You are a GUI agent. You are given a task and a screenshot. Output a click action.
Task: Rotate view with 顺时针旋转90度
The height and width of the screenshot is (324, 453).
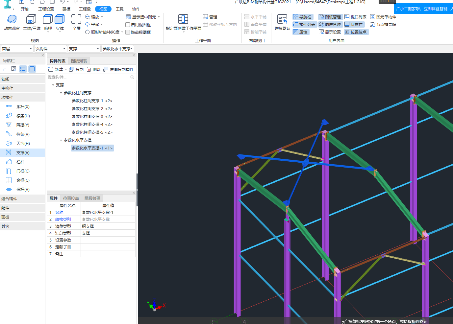[104, 32]
